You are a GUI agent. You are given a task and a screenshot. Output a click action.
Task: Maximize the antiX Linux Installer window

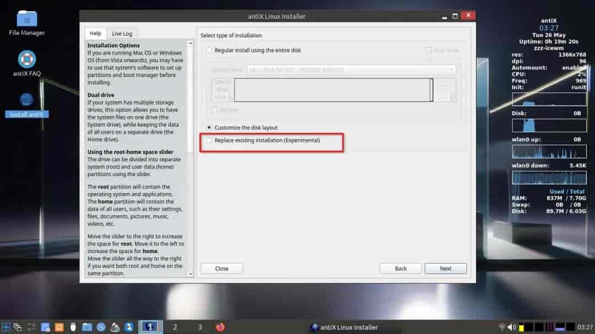(455, 17)
